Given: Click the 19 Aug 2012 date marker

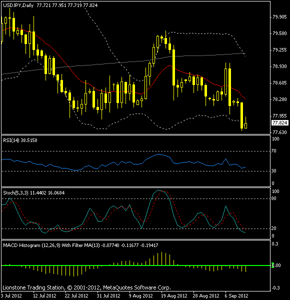Looking at the screenshot, I should [x=174, y=296].
